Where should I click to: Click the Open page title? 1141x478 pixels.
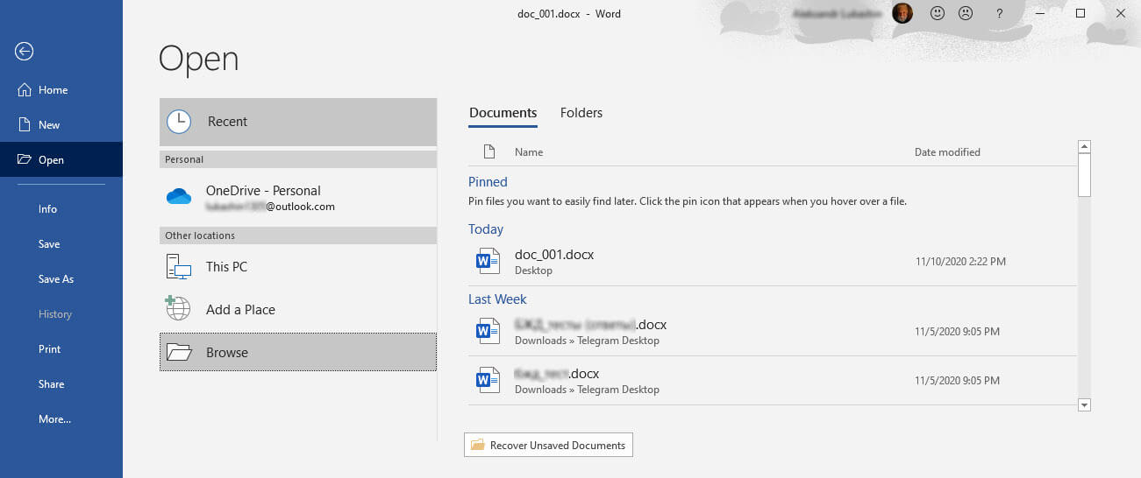198,60
